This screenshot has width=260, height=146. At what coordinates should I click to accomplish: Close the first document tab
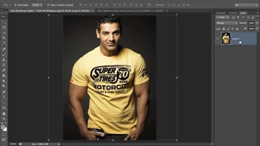tap(93, 11)
